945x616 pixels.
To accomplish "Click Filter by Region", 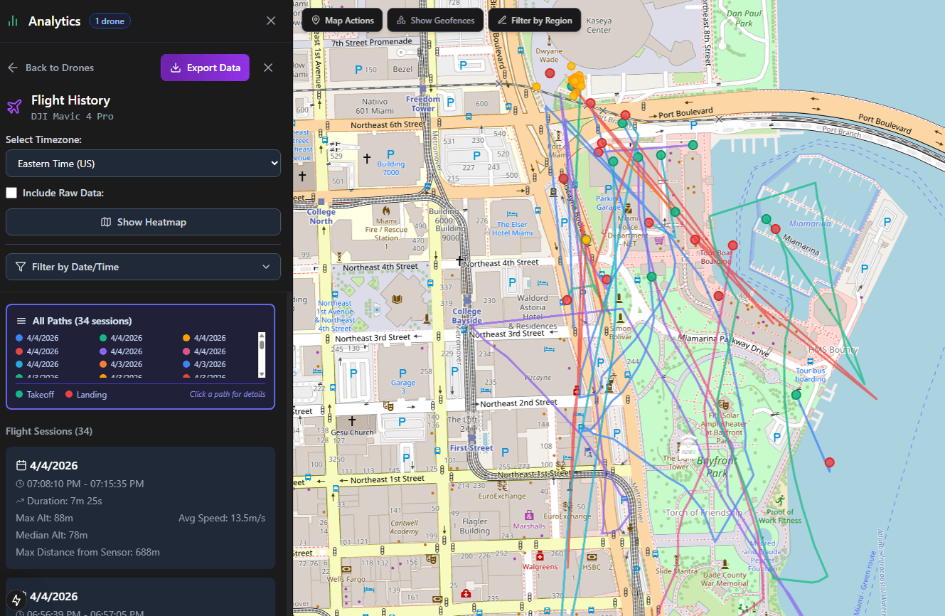I will [x=535, y=21].
